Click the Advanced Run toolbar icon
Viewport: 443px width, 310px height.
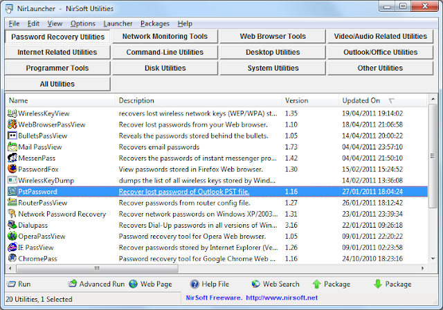tap(73, 284)
